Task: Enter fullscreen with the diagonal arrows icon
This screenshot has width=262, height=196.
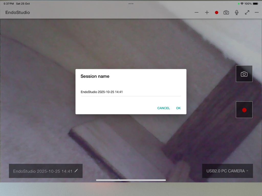Action: (x=247, y=12)
